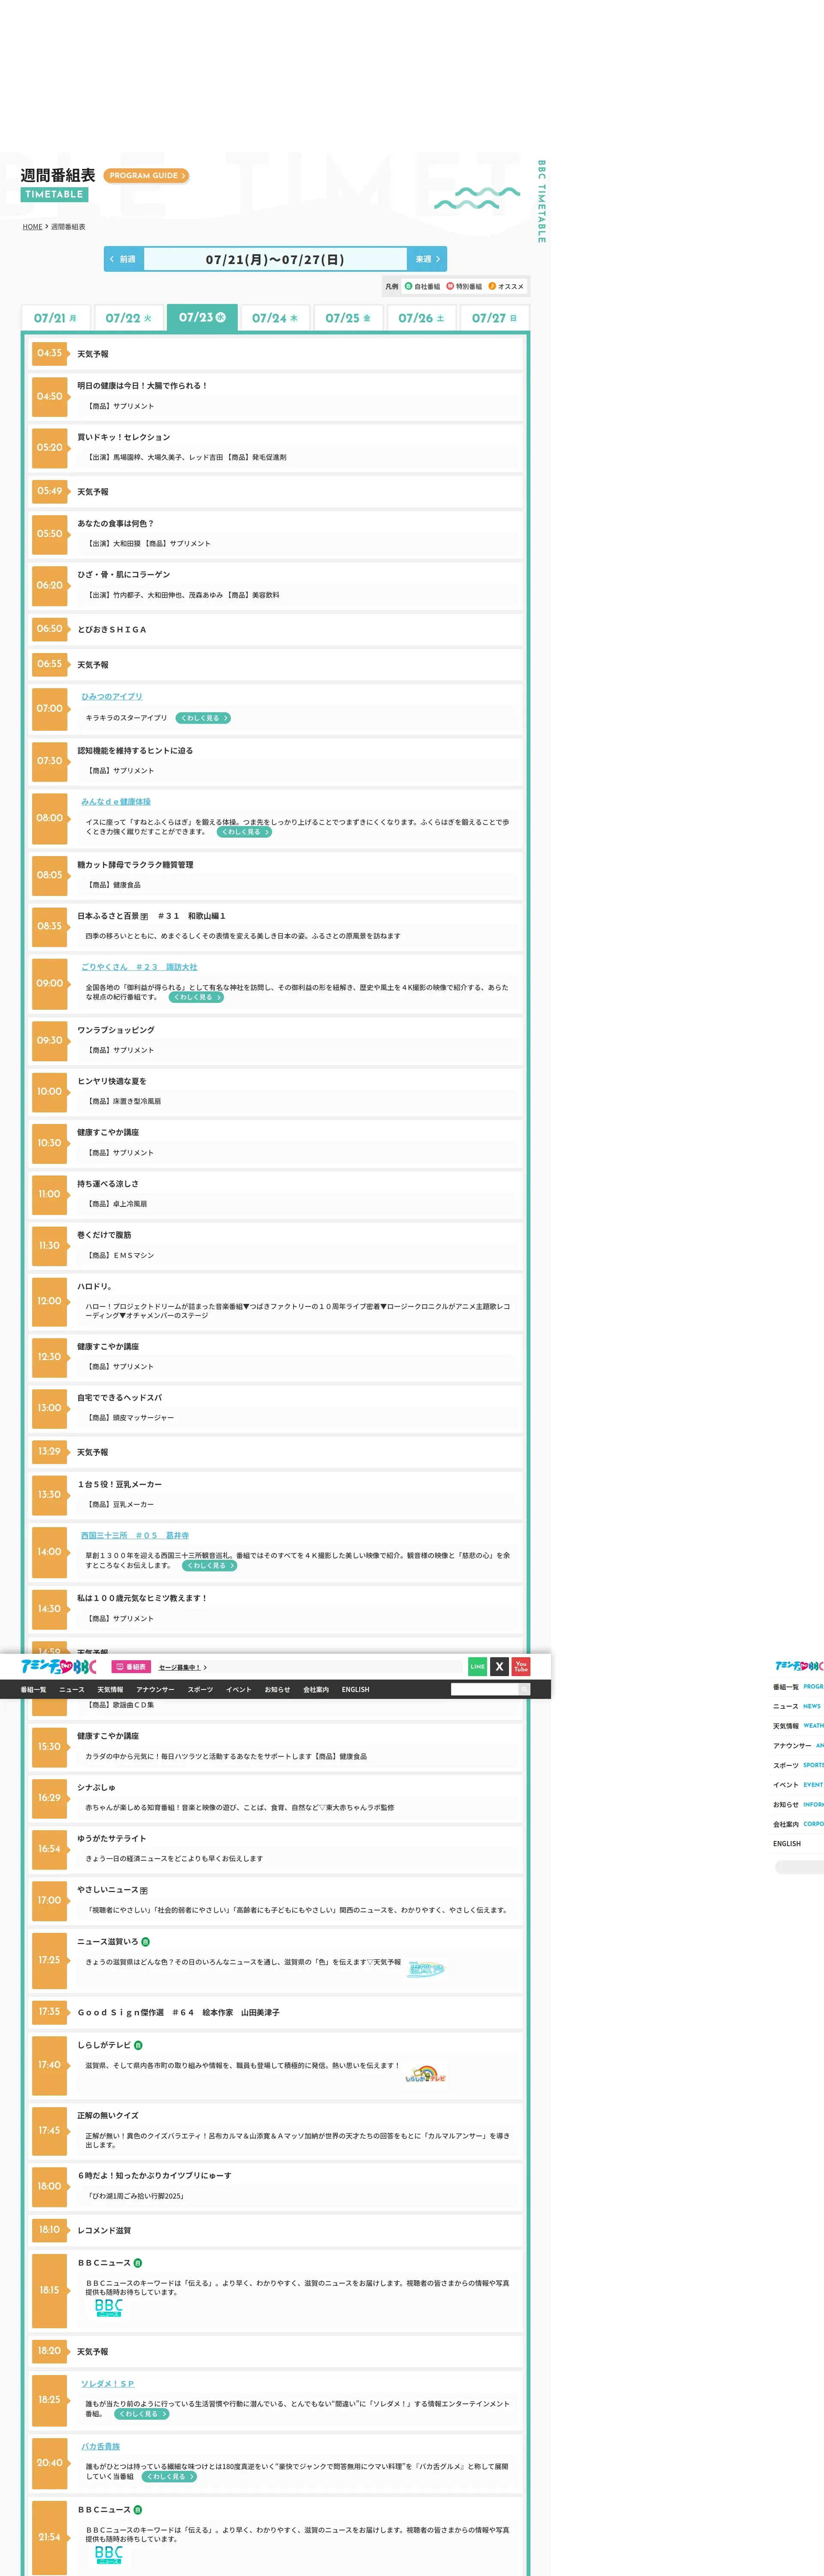Select the 07/24 Thursday tab

(275, 318)
